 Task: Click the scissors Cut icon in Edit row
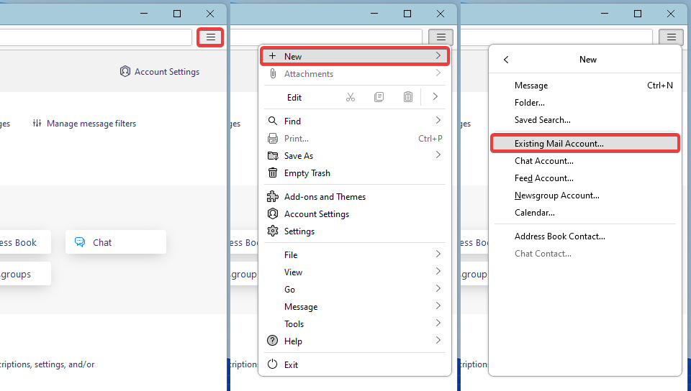coord(351,97)
